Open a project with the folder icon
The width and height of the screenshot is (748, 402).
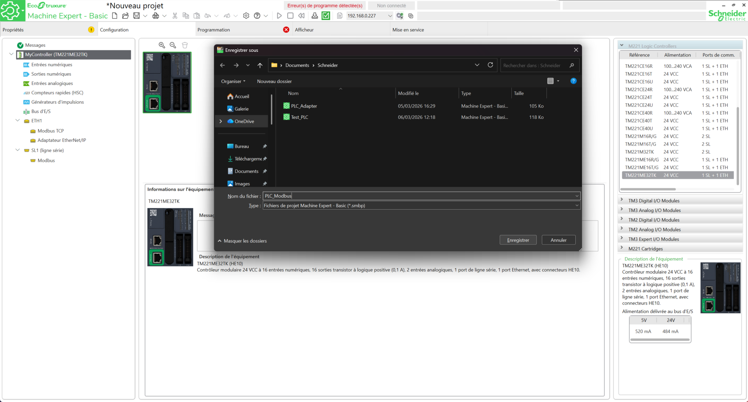tap(125, 16)
